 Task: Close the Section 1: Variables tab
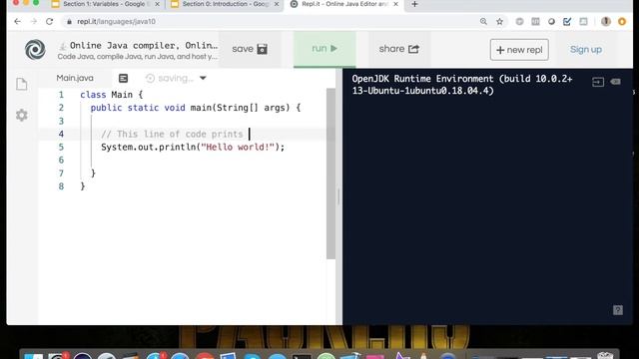pyautogui.click(x=158, y=4)
